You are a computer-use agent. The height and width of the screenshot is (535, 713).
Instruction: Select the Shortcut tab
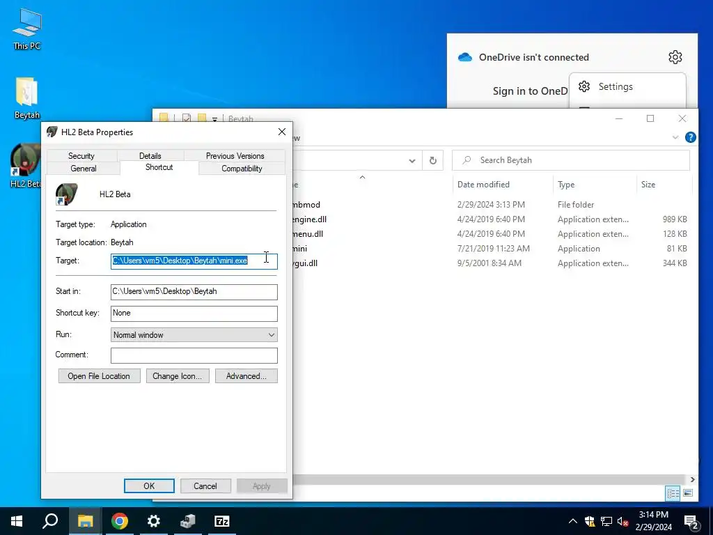(x=159, y=167)
